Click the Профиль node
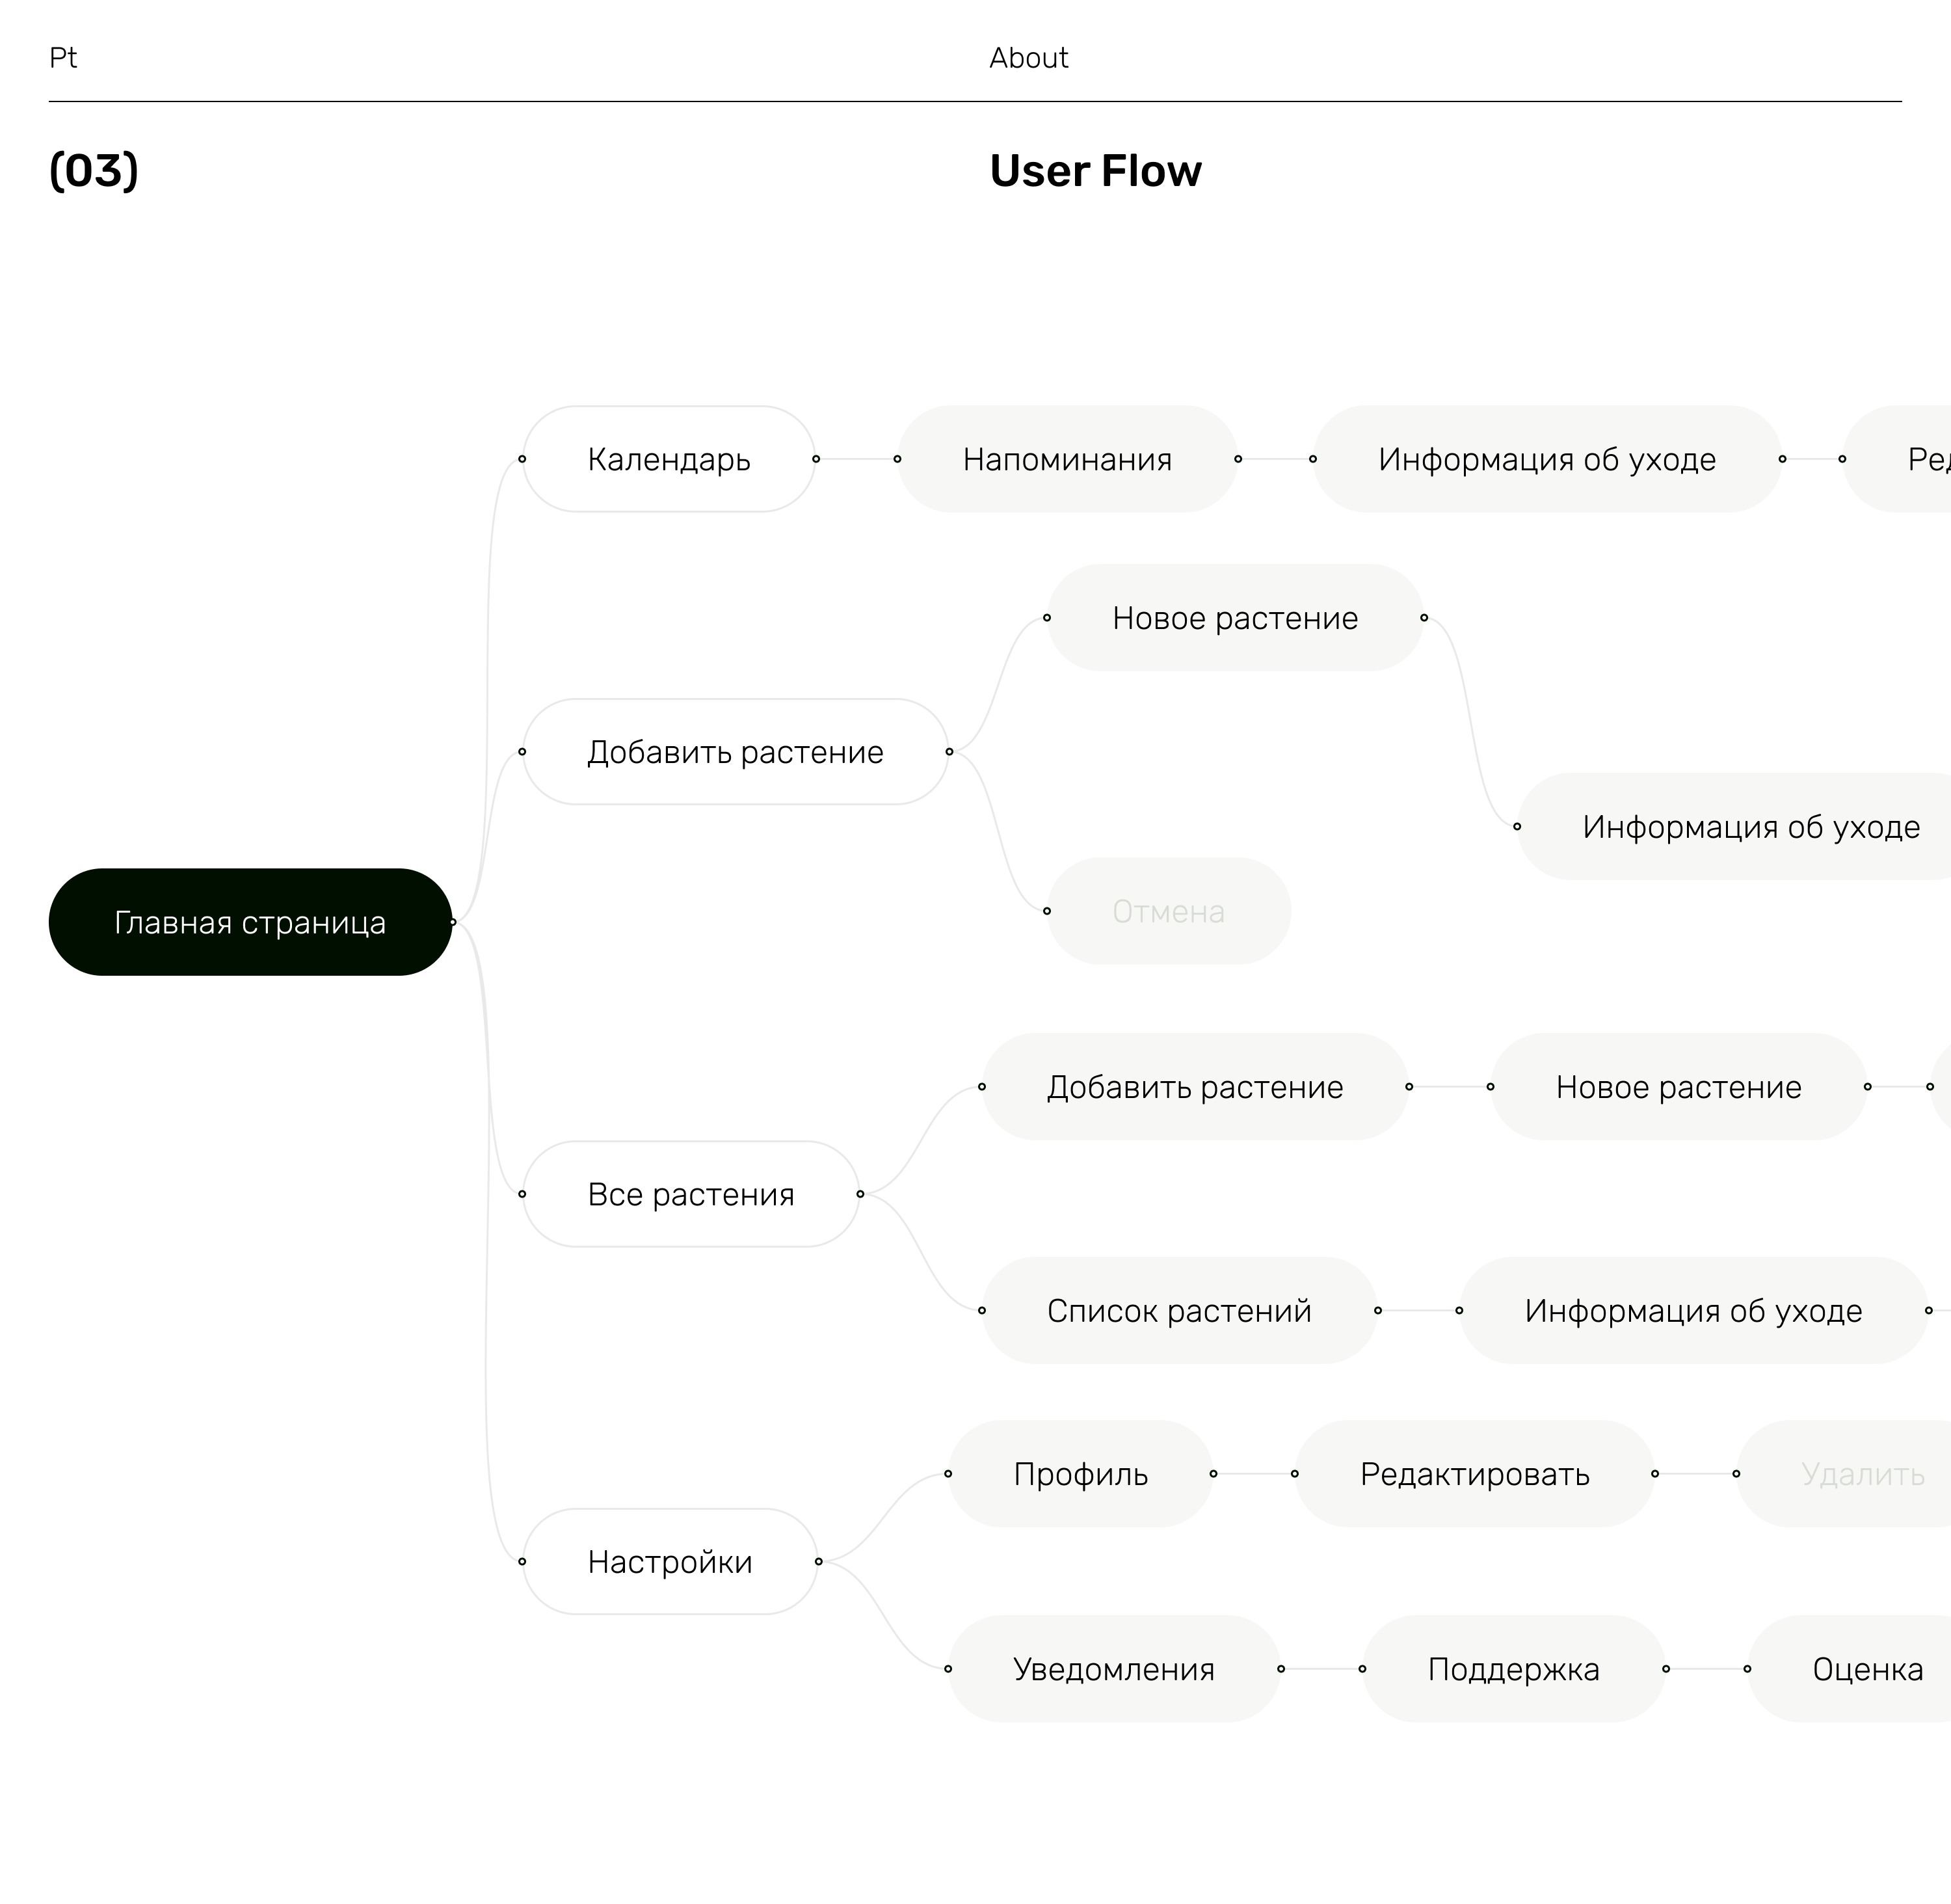 point(1080,1474)
